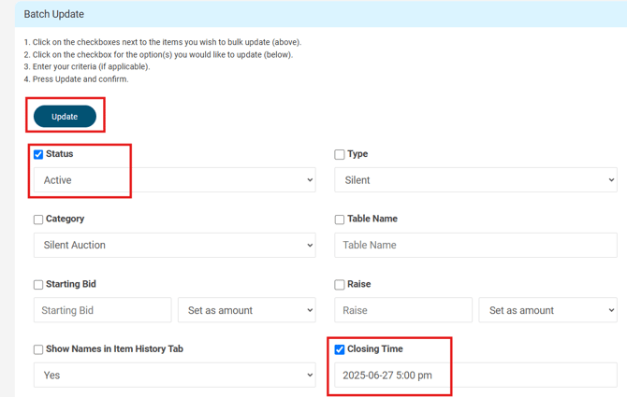
Task: Open the Silent Auction category dropdown
Action: tap(175, 245)
